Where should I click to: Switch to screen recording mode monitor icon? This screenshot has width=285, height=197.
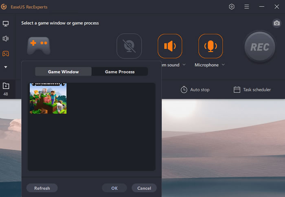[6, 24]
